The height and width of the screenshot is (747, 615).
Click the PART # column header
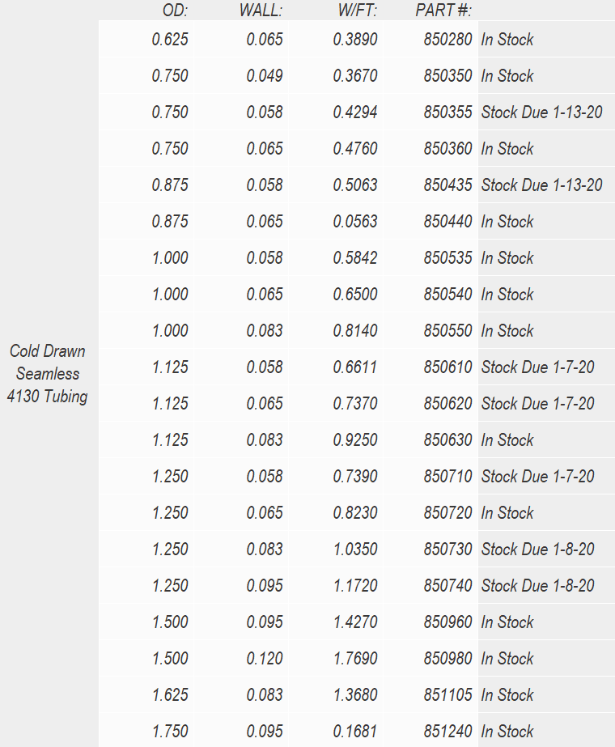[x=443, y=11]
